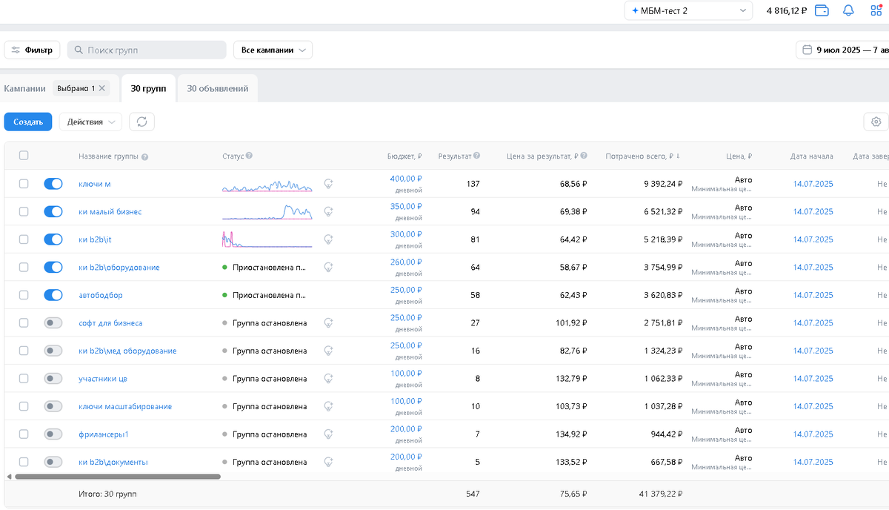Screen dimensions: 889x510
Task: Enable the toggle for ки b2b\документы group
Action: (x=53, y=462)
